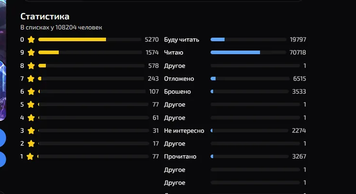Click the star icon for rating 7

point(31,79)
